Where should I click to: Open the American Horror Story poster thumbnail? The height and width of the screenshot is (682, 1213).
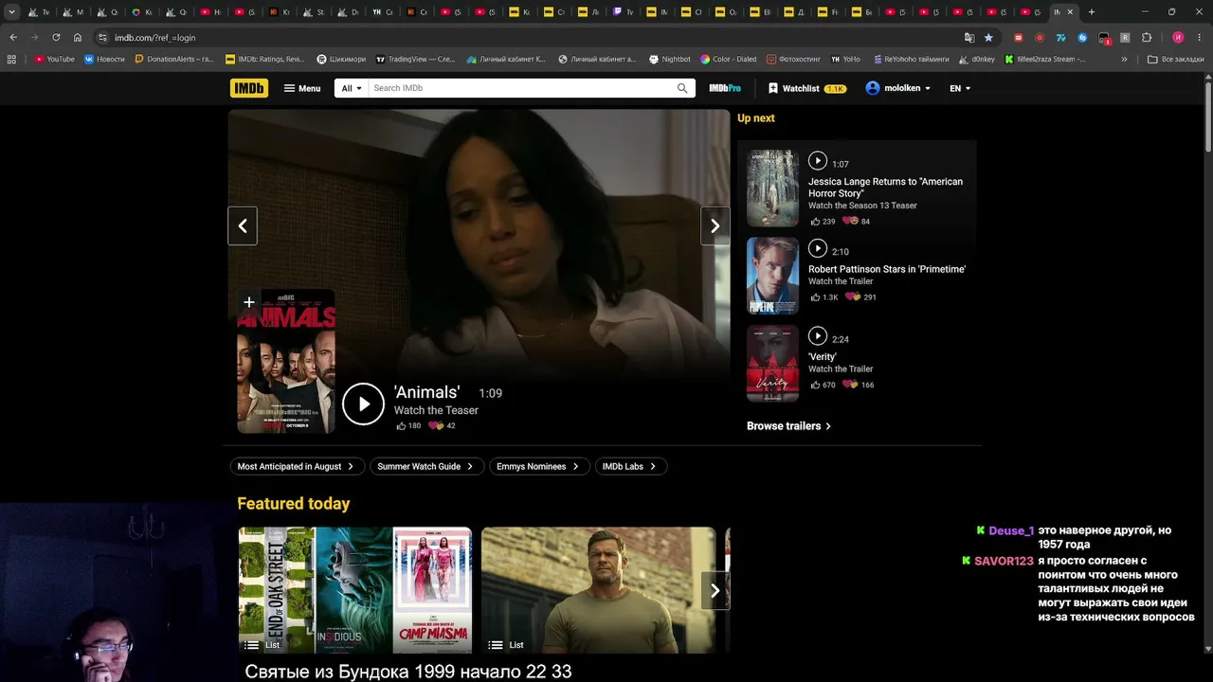pyautogui.click(x=772, y=188)
